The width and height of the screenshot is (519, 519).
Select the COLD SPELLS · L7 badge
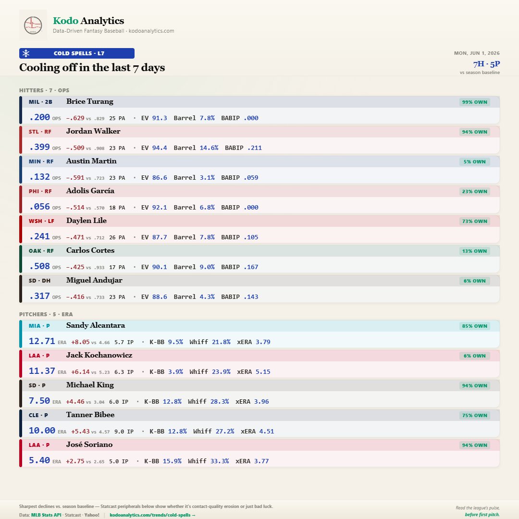(77, 53)
